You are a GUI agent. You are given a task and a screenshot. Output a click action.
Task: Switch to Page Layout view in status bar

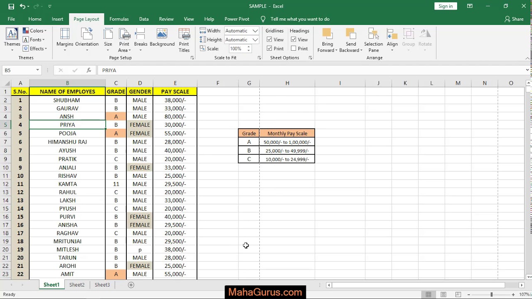pyautogui.click(x=443, y=294)
